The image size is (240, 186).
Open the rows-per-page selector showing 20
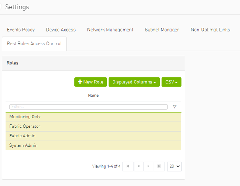point(174,166)
